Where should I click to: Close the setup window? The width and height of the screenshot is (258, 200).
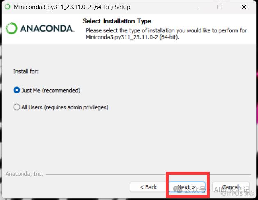[x=244, y=7]
